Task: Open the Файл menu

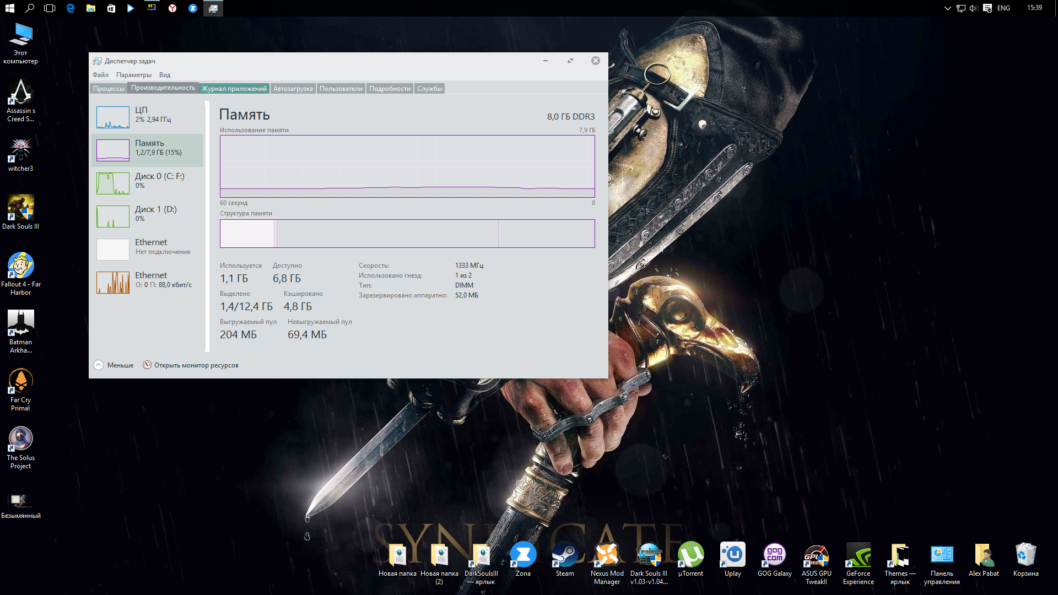Action: click(100, 75)
